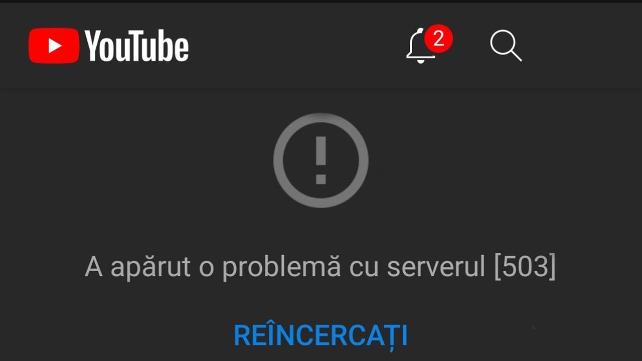
Task: Click the blue REÎNCERCAȚI link text
Action: (x=321, y=335)
